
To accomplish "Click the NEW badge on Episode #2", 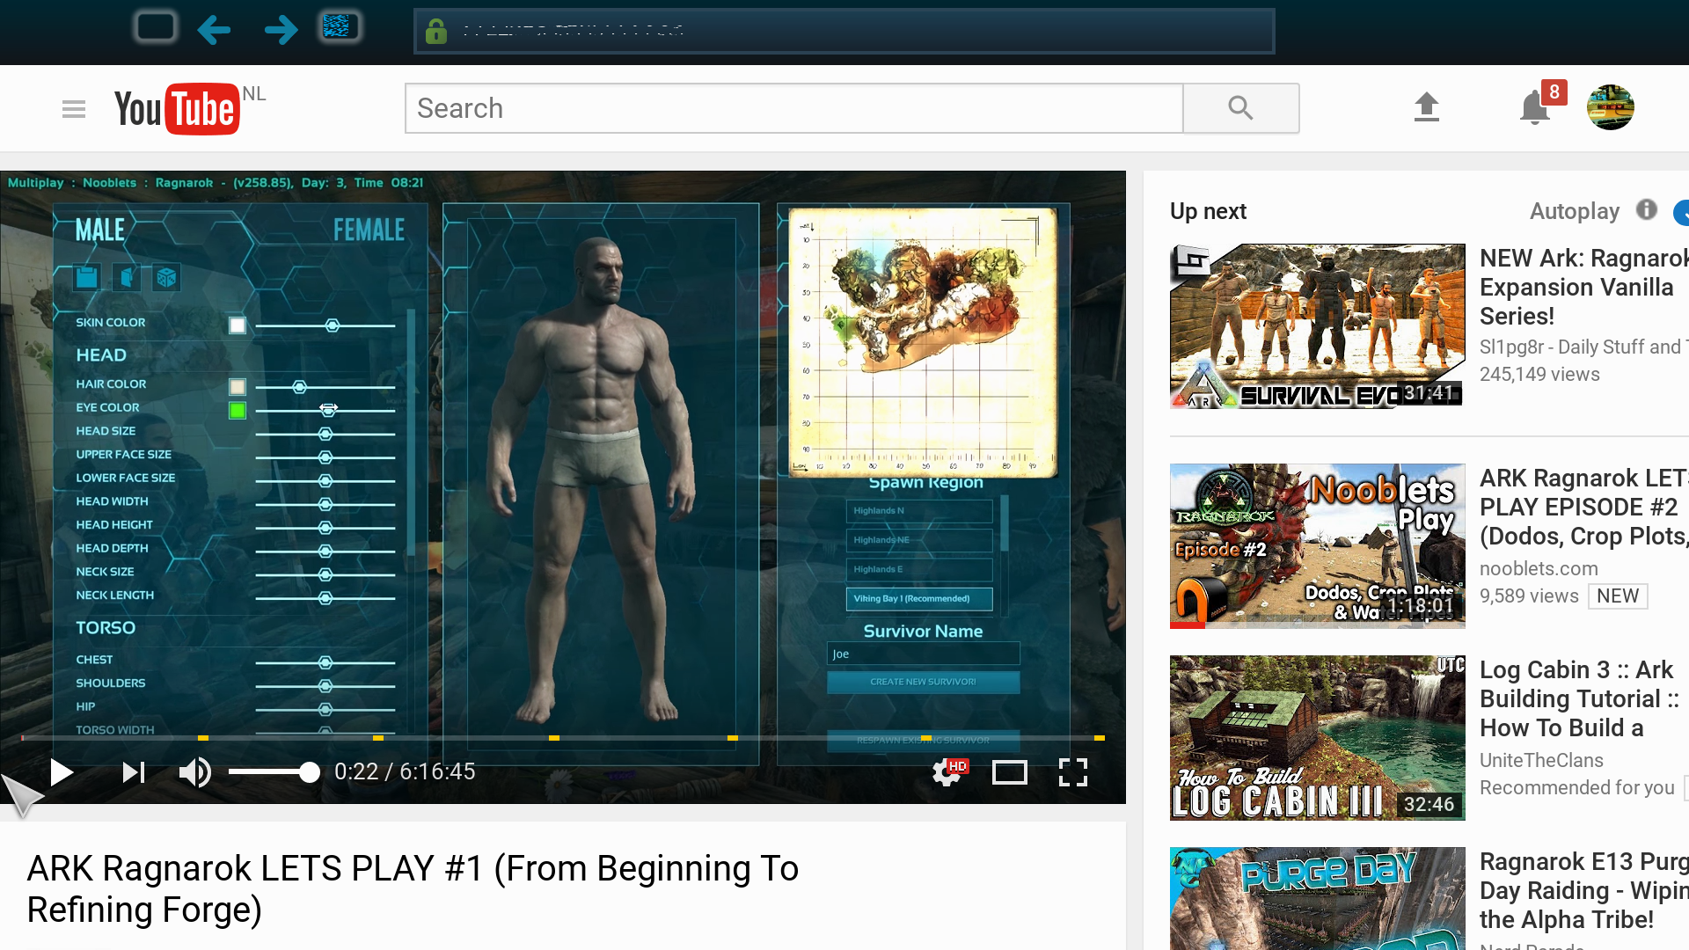I will point(1618,596).
